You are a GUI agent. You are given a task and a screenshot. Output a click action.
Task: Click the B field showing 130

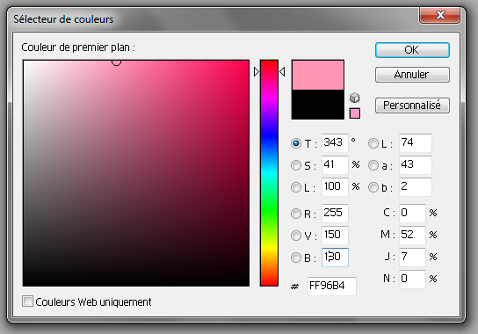click(x=335, y=258)
